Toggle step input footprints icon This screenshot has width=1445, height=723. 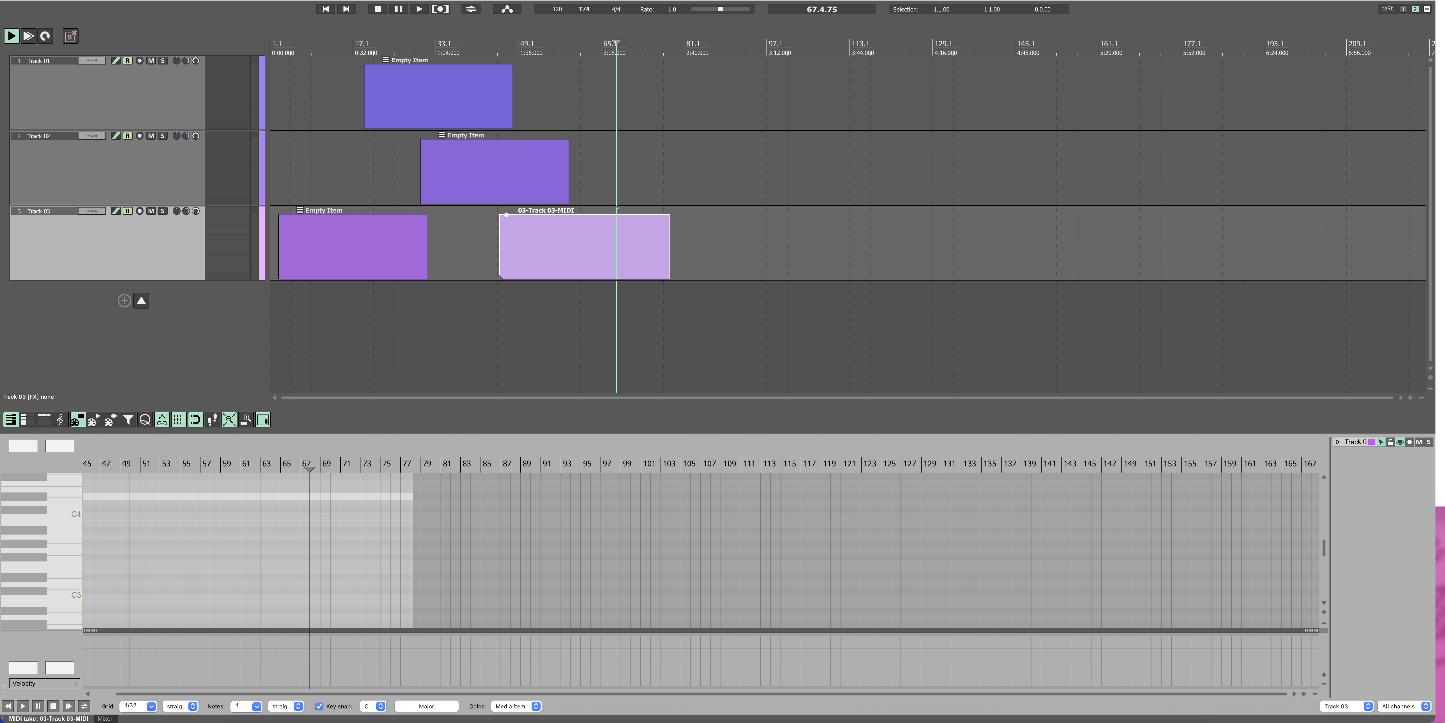(212, 420)
